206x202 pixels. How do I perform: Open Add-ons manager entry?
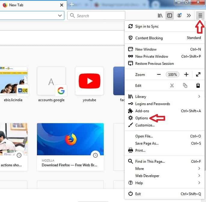click(164, 111)
